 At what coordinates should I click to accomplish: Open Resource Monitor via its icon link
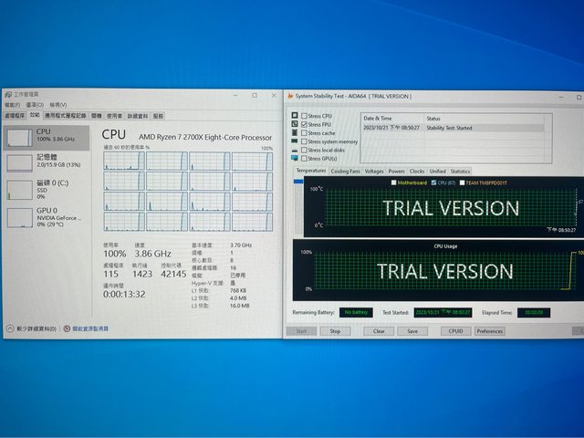coord(68,328)
